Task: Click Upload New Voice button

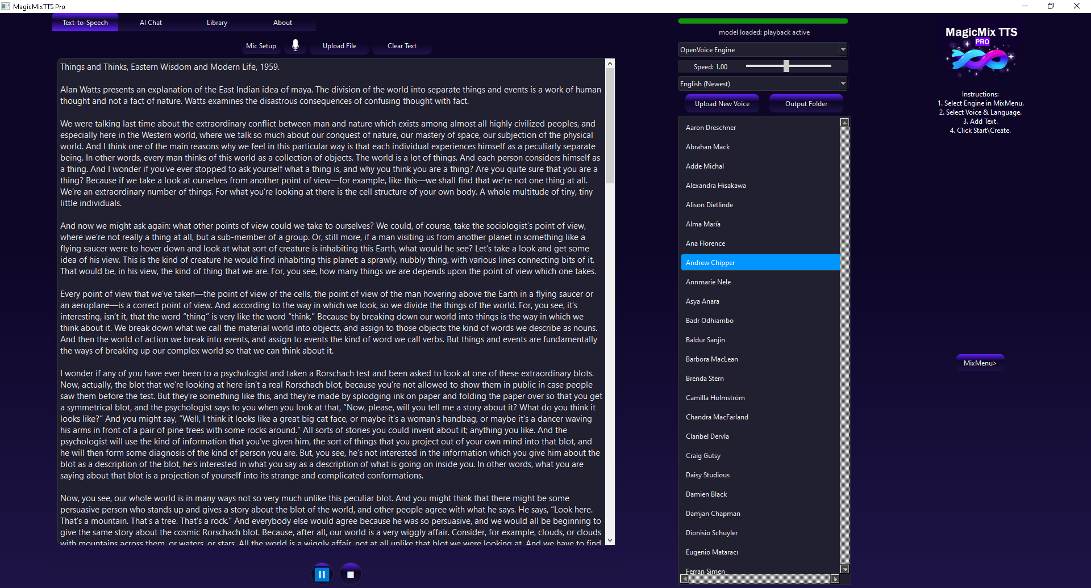Action: [722, 104]
